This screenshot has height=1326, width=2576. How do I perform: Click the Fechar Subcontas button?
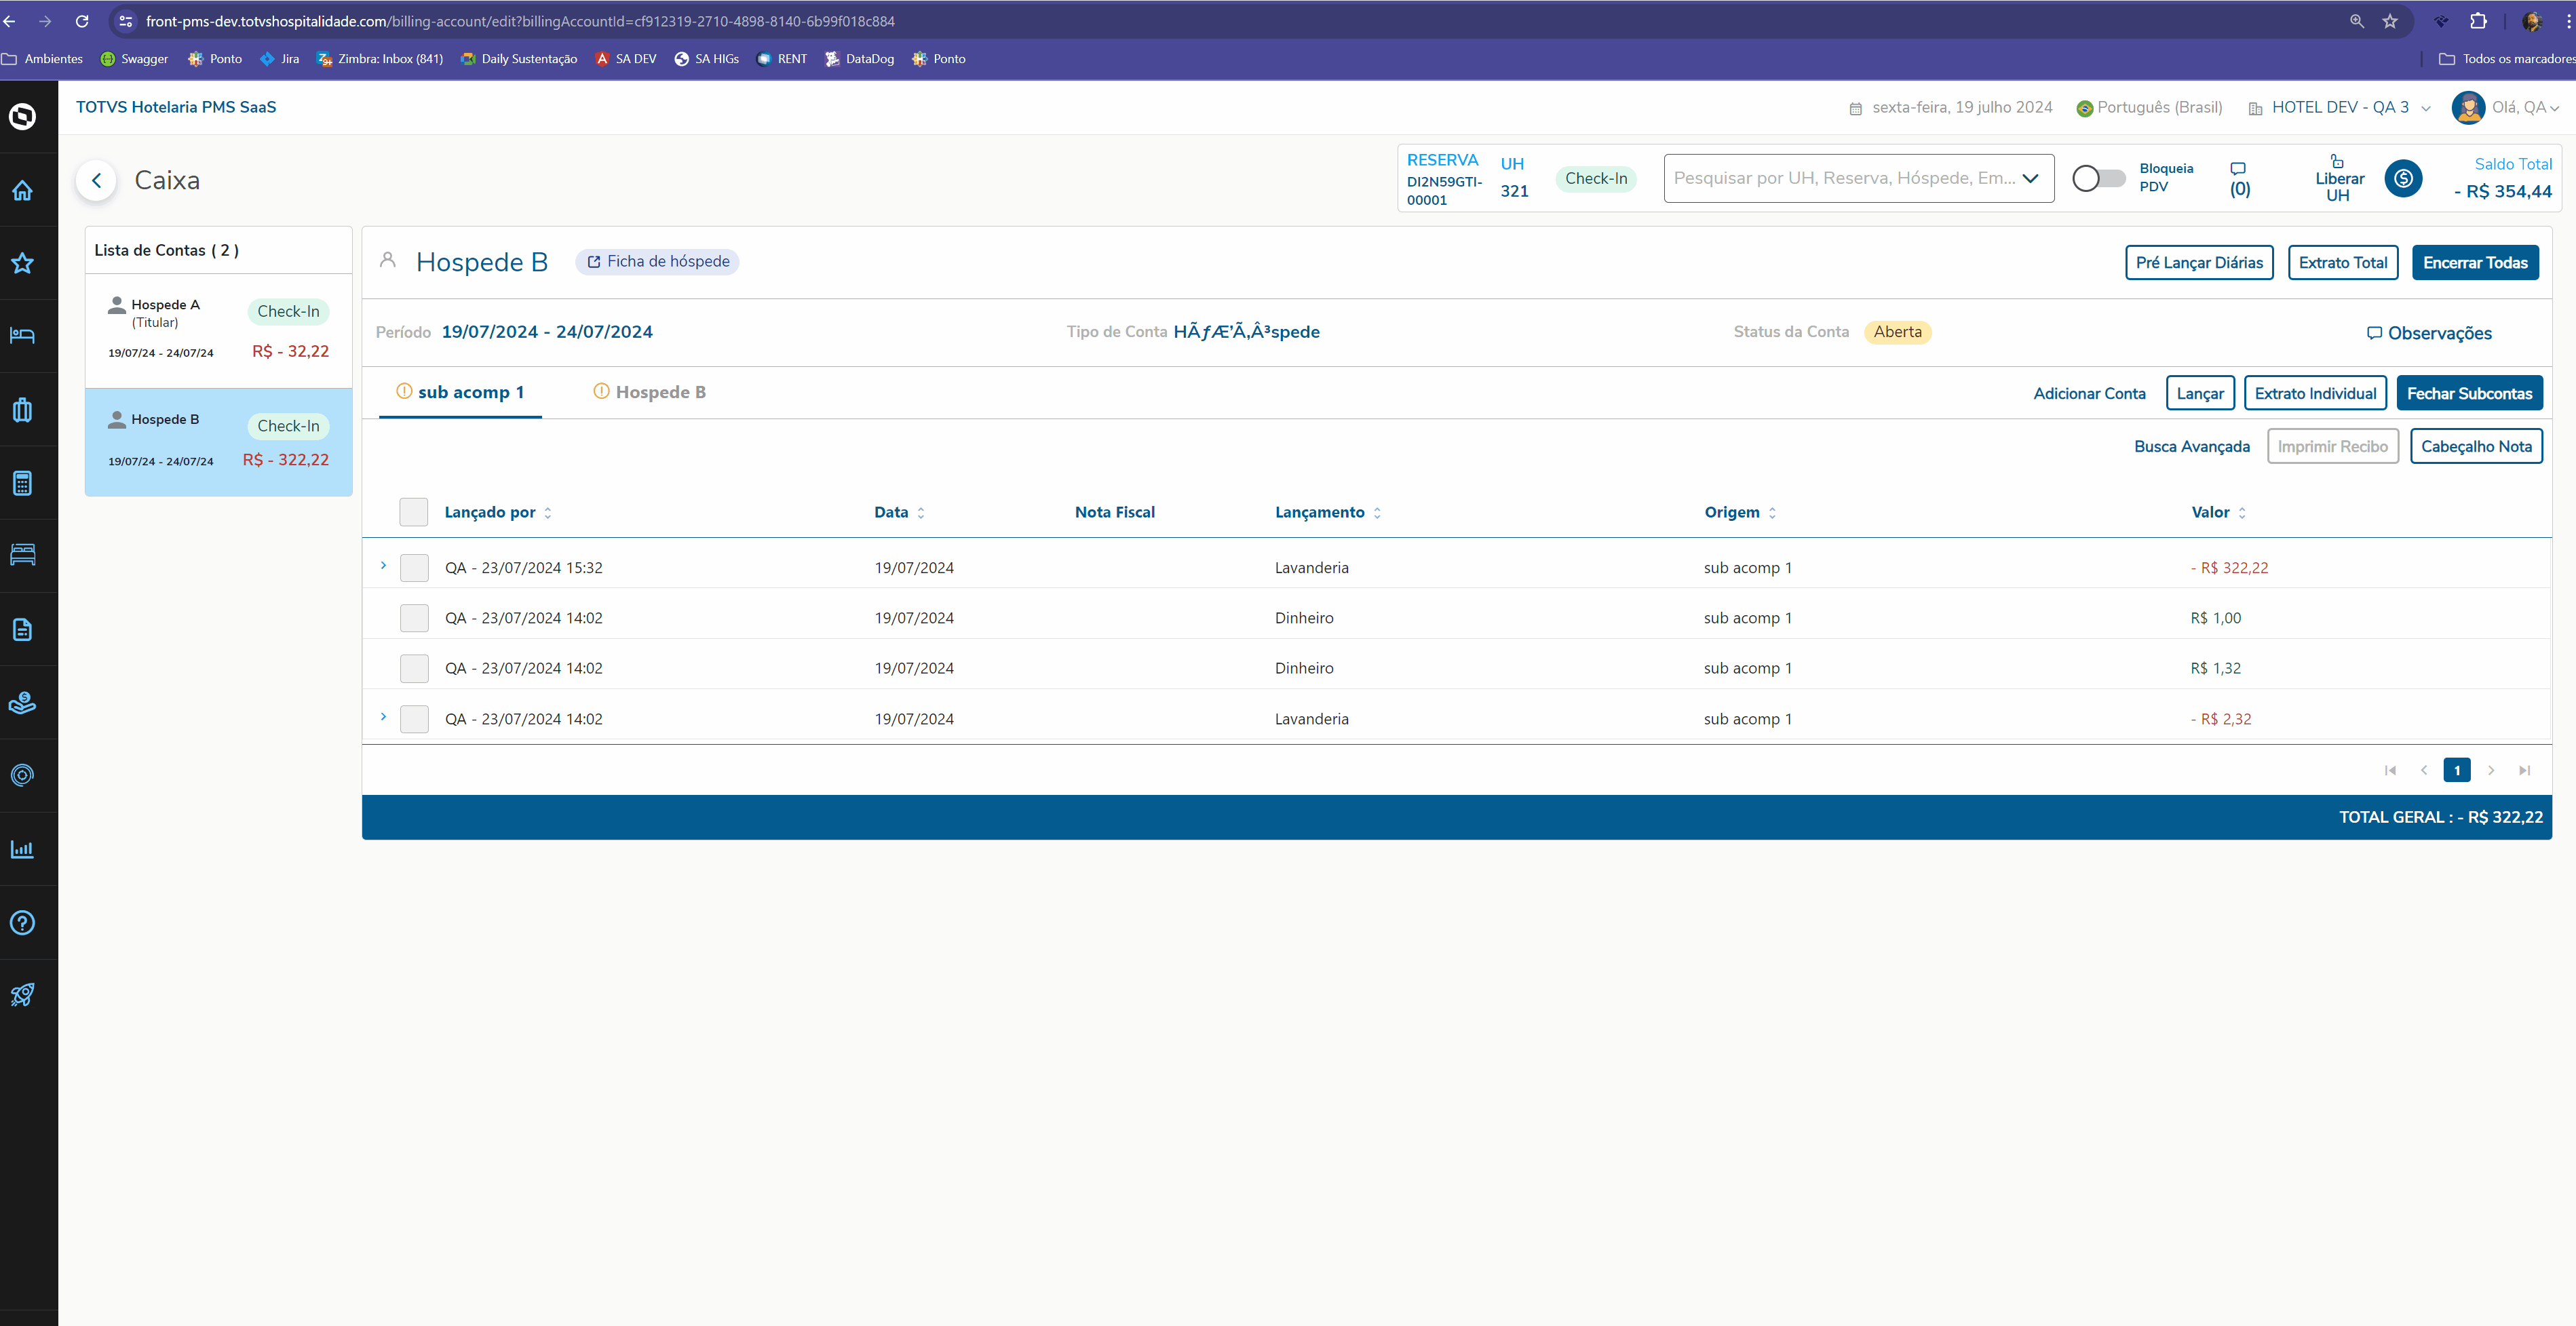tap(2468, 393)
